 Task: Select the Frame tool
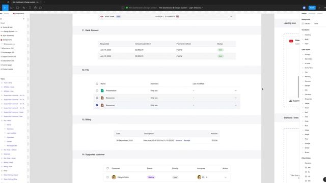pyautogui.click(x=11, y=8)
